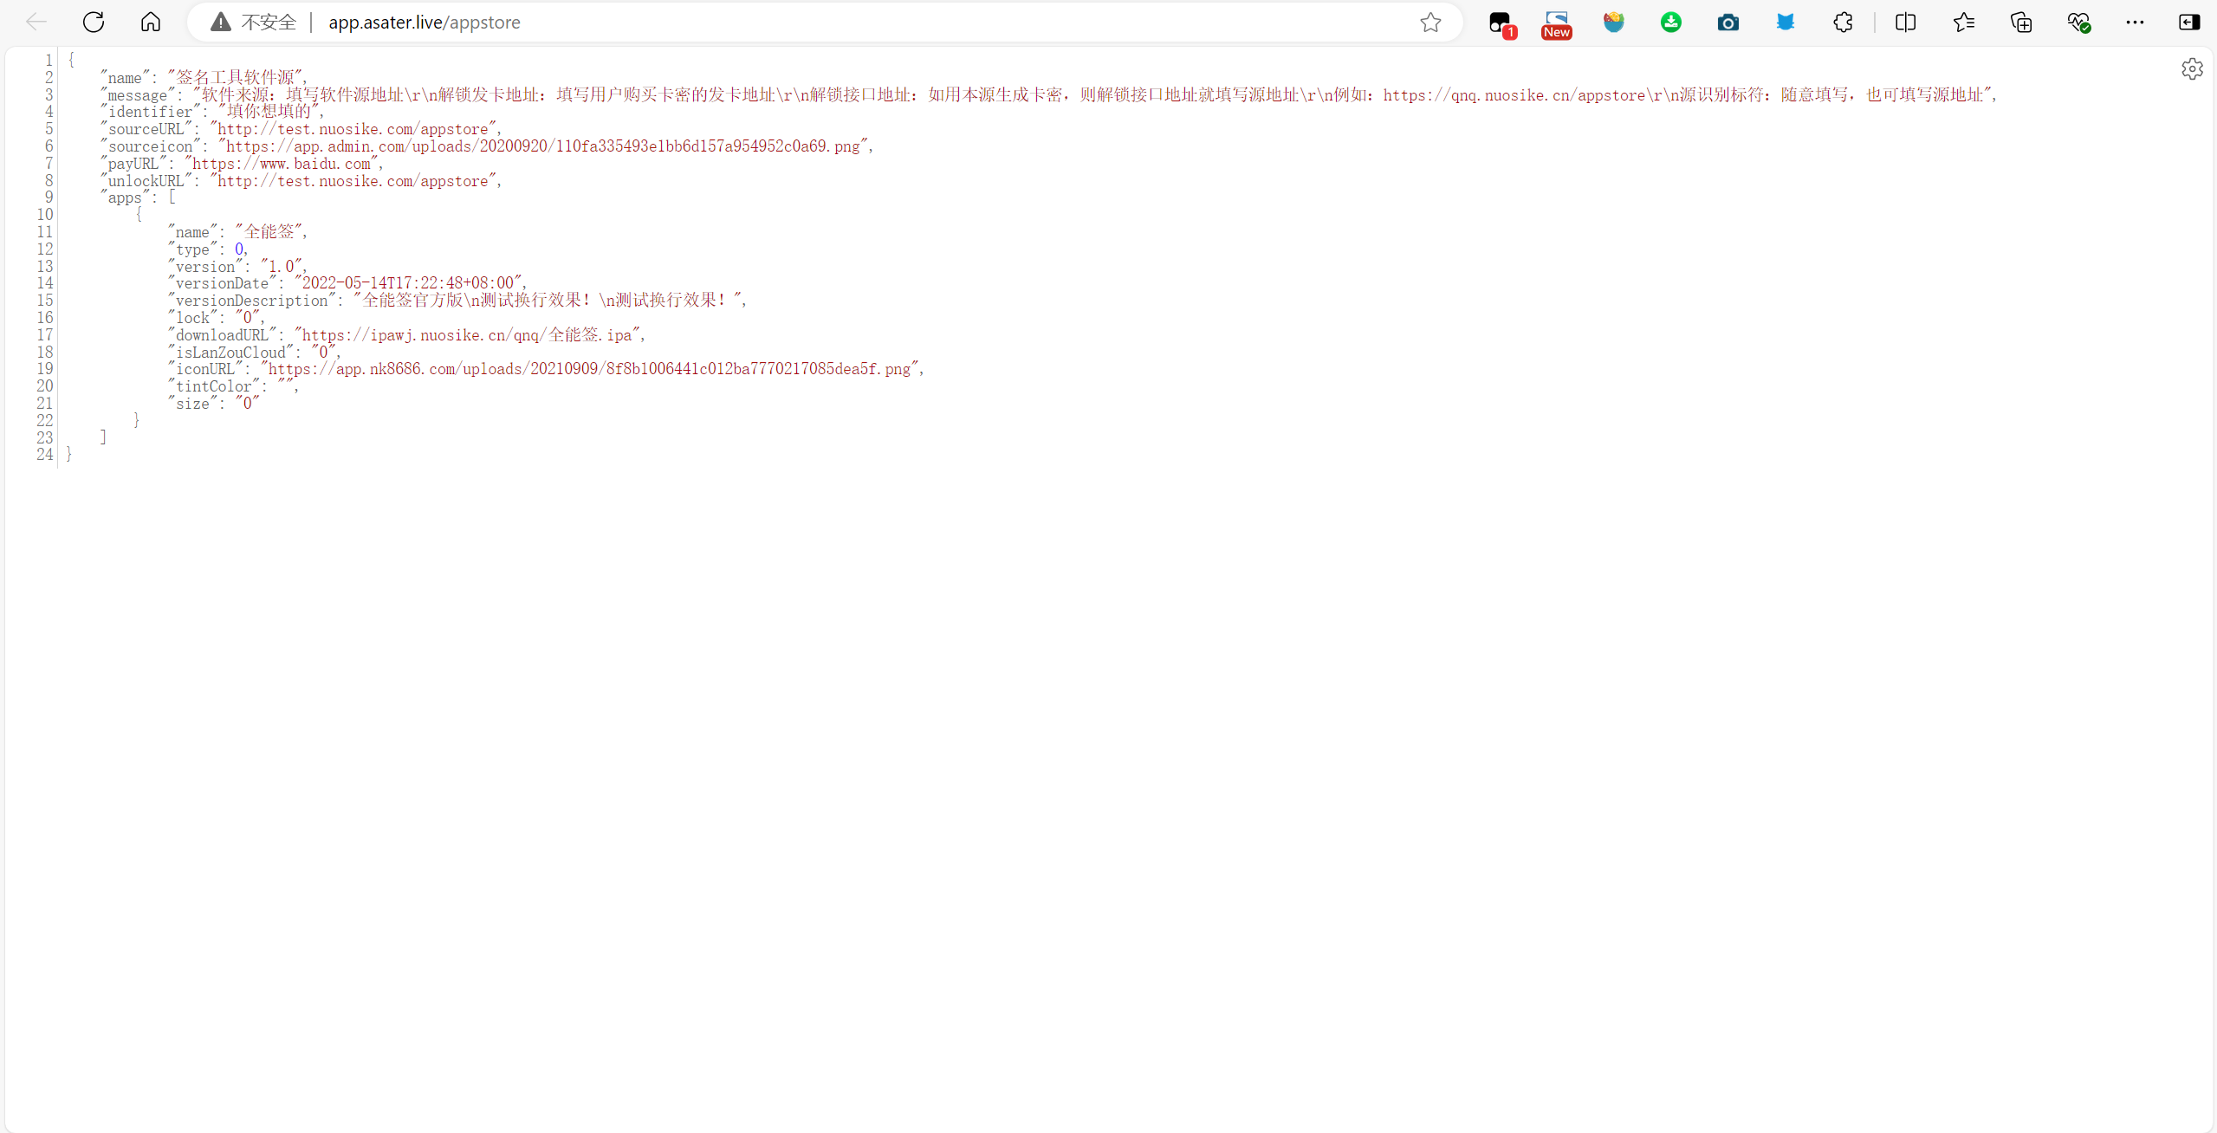Screen dimensions: 2217x1133
Task: Click the not secure warning indicator
Action: (254, 23)
